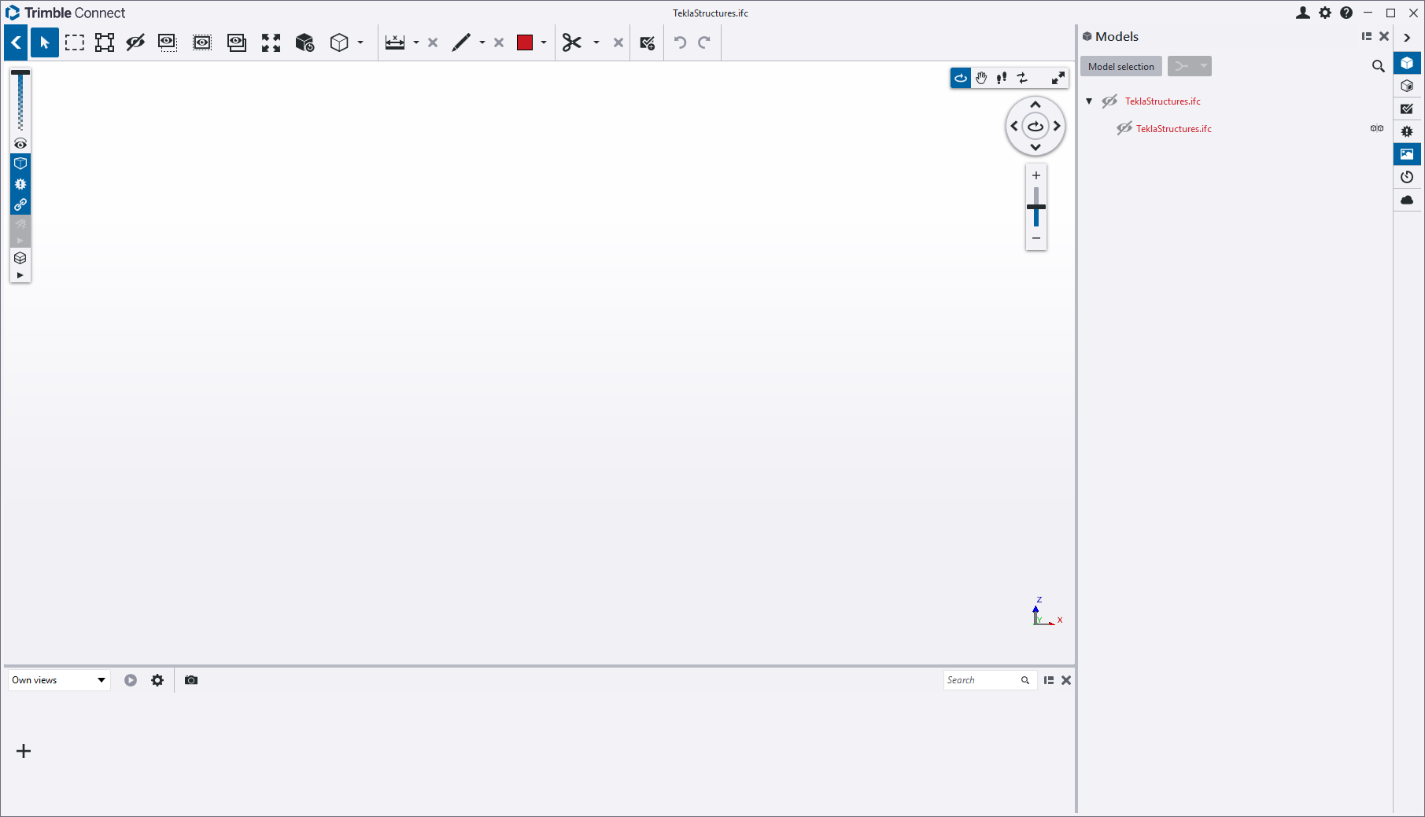Click the Redo arrow

point(704,42)
